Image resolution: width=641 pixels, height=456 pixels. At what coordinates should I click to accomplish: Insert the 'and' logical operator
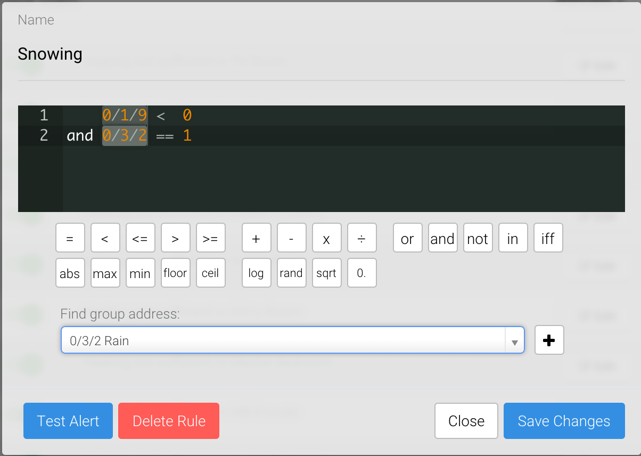[442, 238]
